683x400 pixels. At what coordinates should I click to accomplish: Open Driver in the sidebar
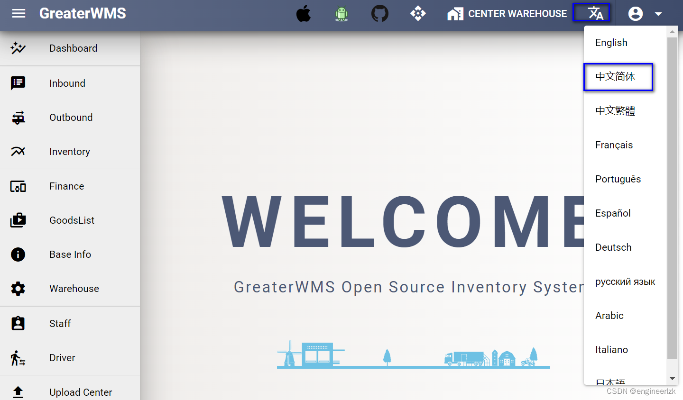(x=70, y=358)
